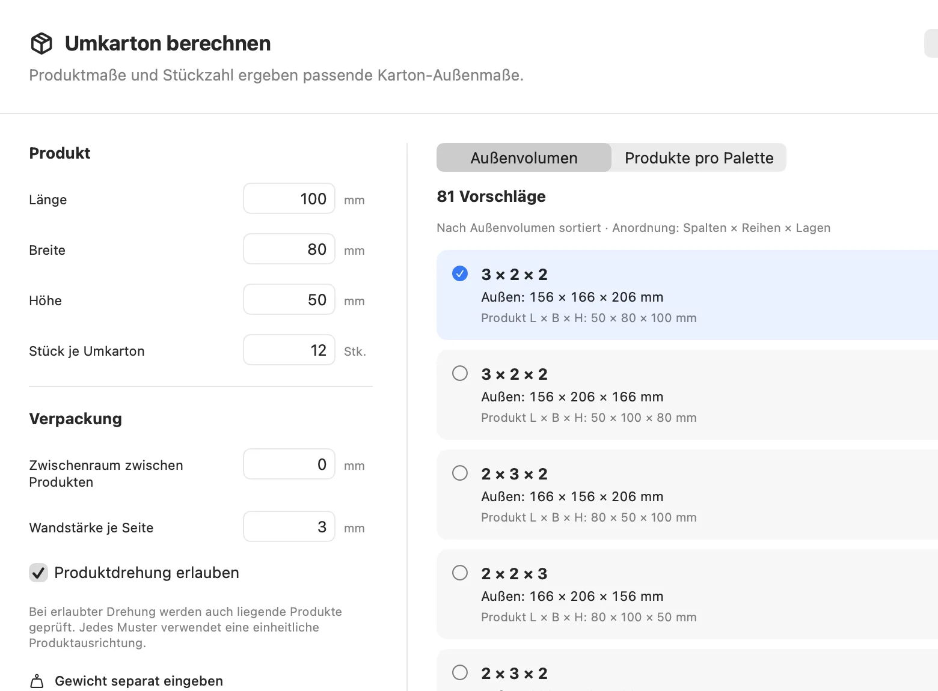This screenshot has height=691, width=938.
Task: Click the partially visible button at top right
Action: tap(931, 43)
